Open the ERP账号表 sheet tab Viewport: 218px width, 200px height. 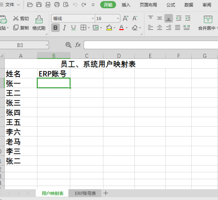pyautogui.click(x=85, y=193)
